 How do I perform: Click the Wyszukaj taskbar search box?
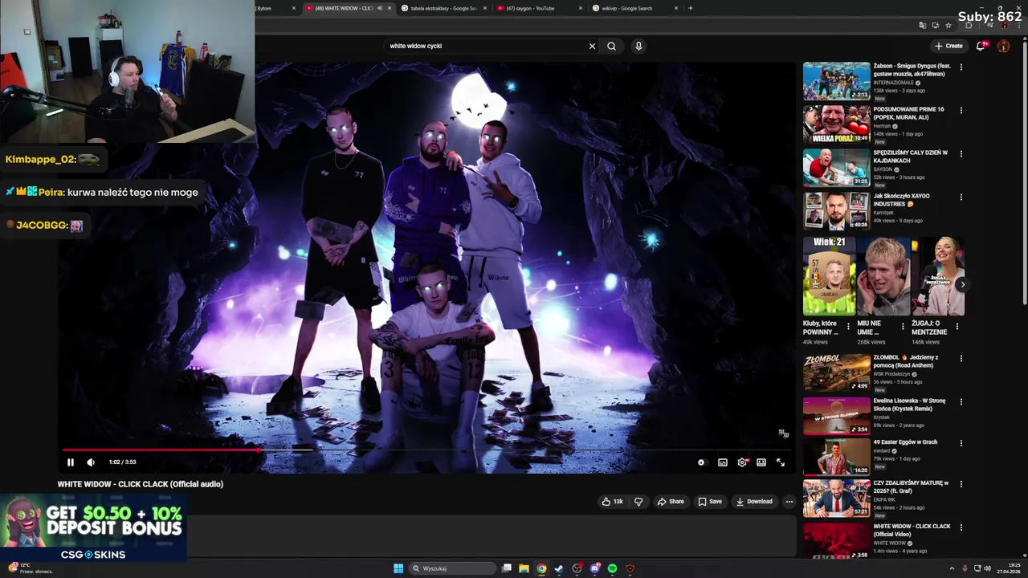(x=453, y=568)
